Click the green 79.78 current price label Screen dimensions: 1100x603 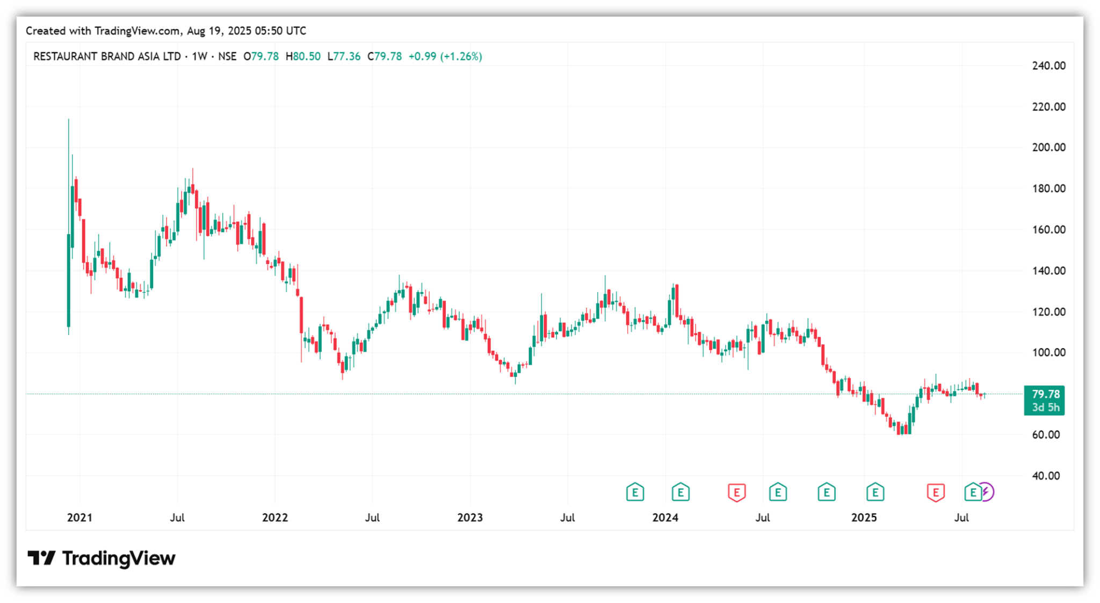1045,395
